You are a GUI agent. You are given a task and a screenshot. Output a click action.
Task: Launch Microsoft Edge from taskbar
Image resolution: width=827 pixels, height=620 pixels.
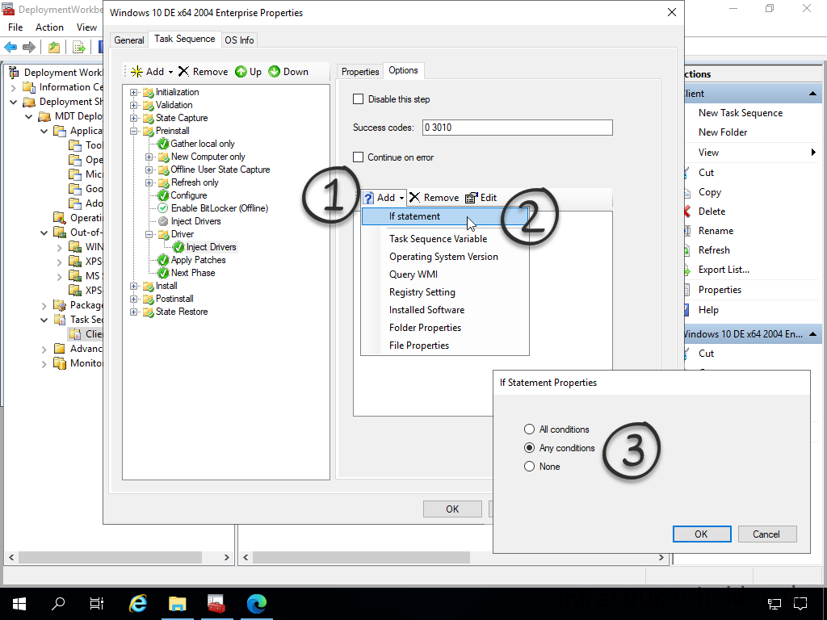[257, 603]
